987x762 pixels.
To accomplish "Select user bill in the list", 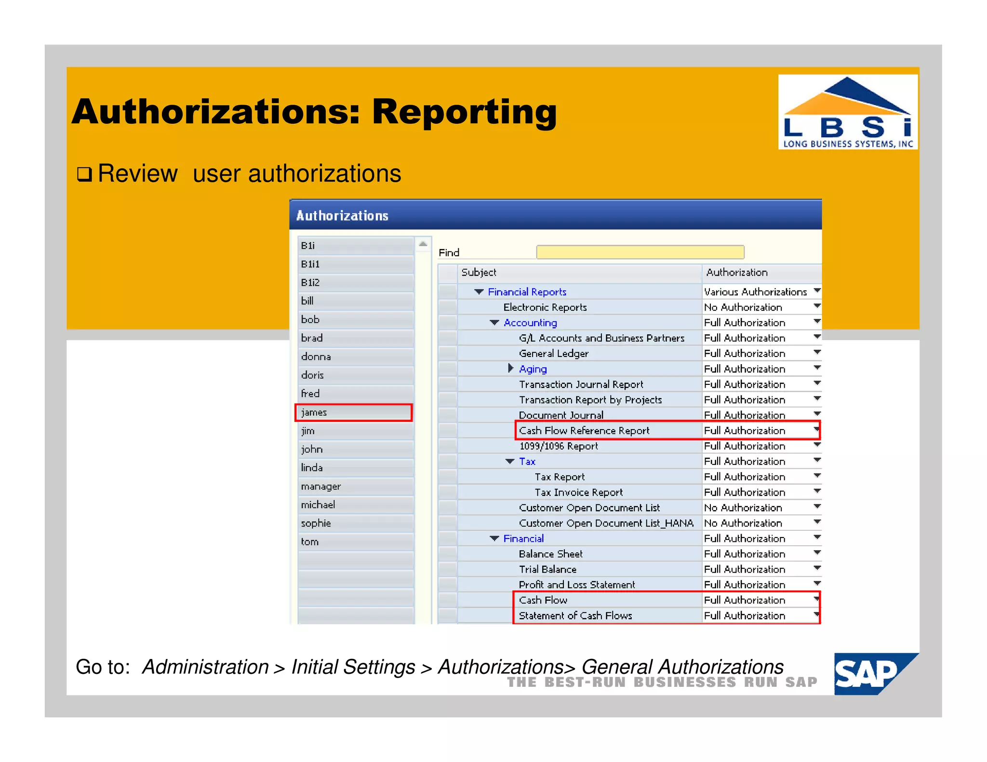I will [x=356, y=301].
